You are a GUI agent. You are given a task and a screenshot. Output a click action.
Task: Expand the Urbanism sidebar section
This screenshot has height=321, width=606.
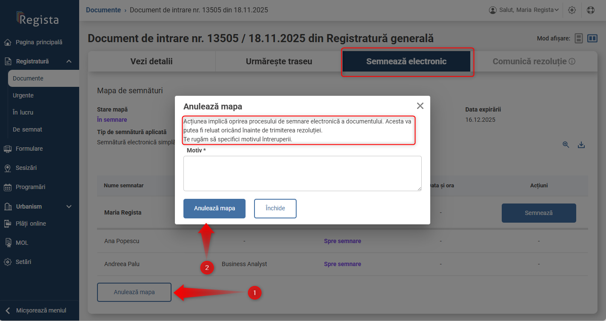click(x=69, y=206)
